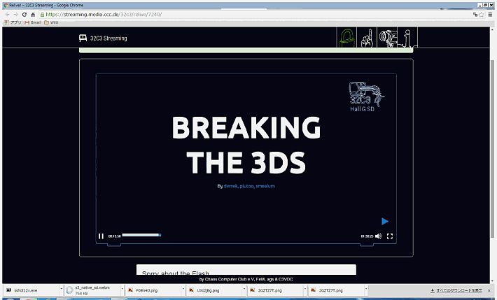Click the 32C3 Streaming monitor logo icon

tap(83, 38)
